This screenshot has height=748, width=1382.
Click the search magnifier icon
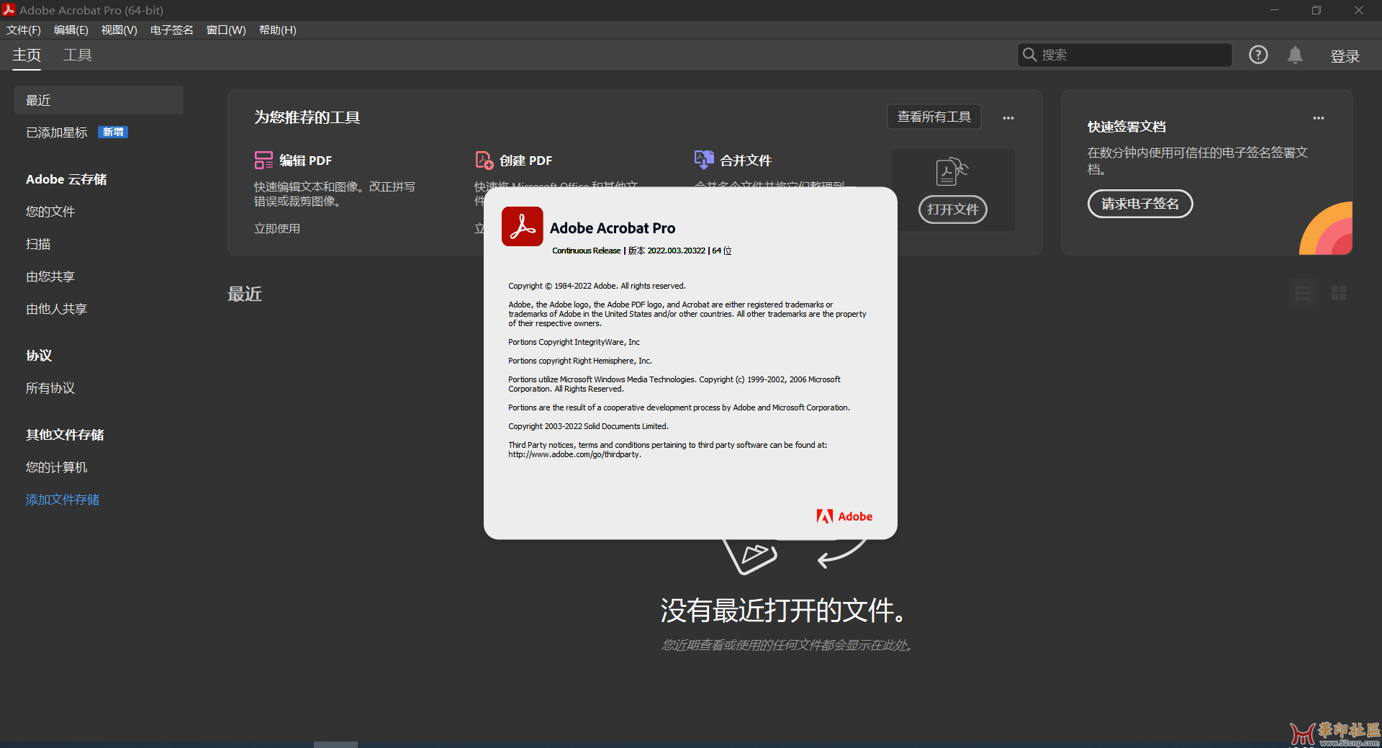pos(1031,55)
